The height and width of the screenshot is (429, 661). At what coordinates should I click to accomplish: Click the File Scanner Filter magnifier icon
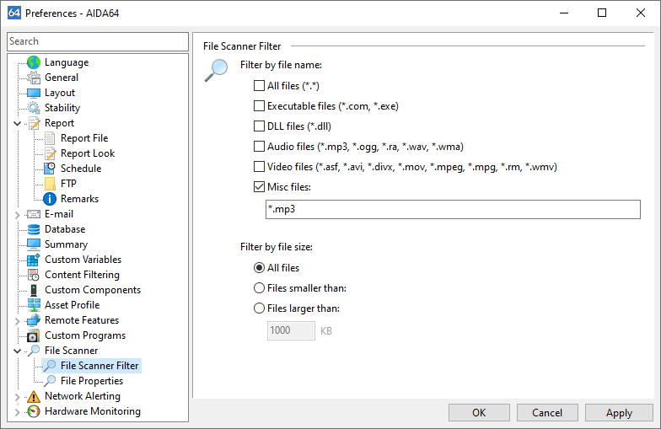[50, 366]
